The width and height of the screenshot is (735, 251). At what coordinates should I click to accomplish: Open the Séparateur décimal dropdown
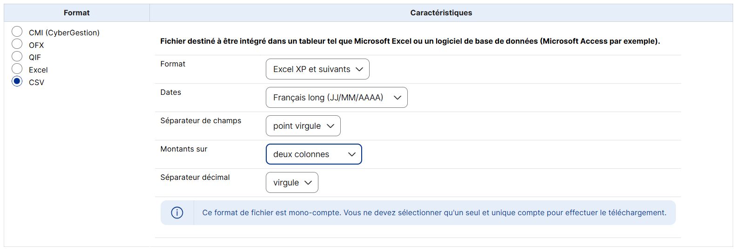tap(292, 183)
